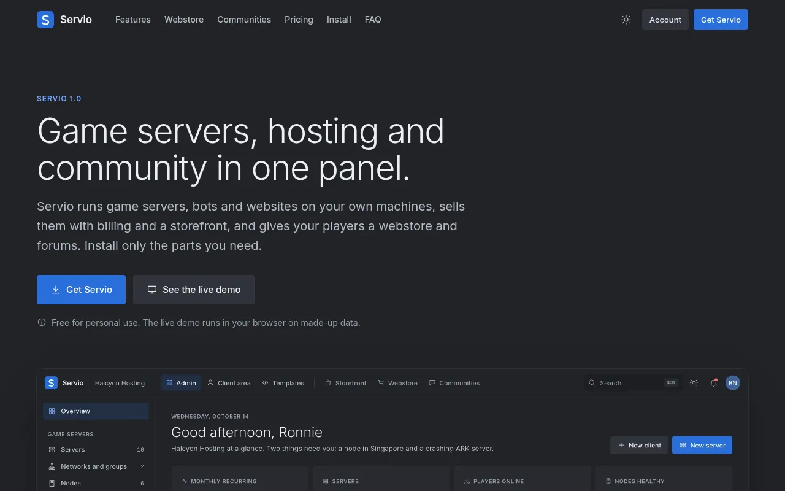Click the Halcyon Hosting name in the panel

120,383
